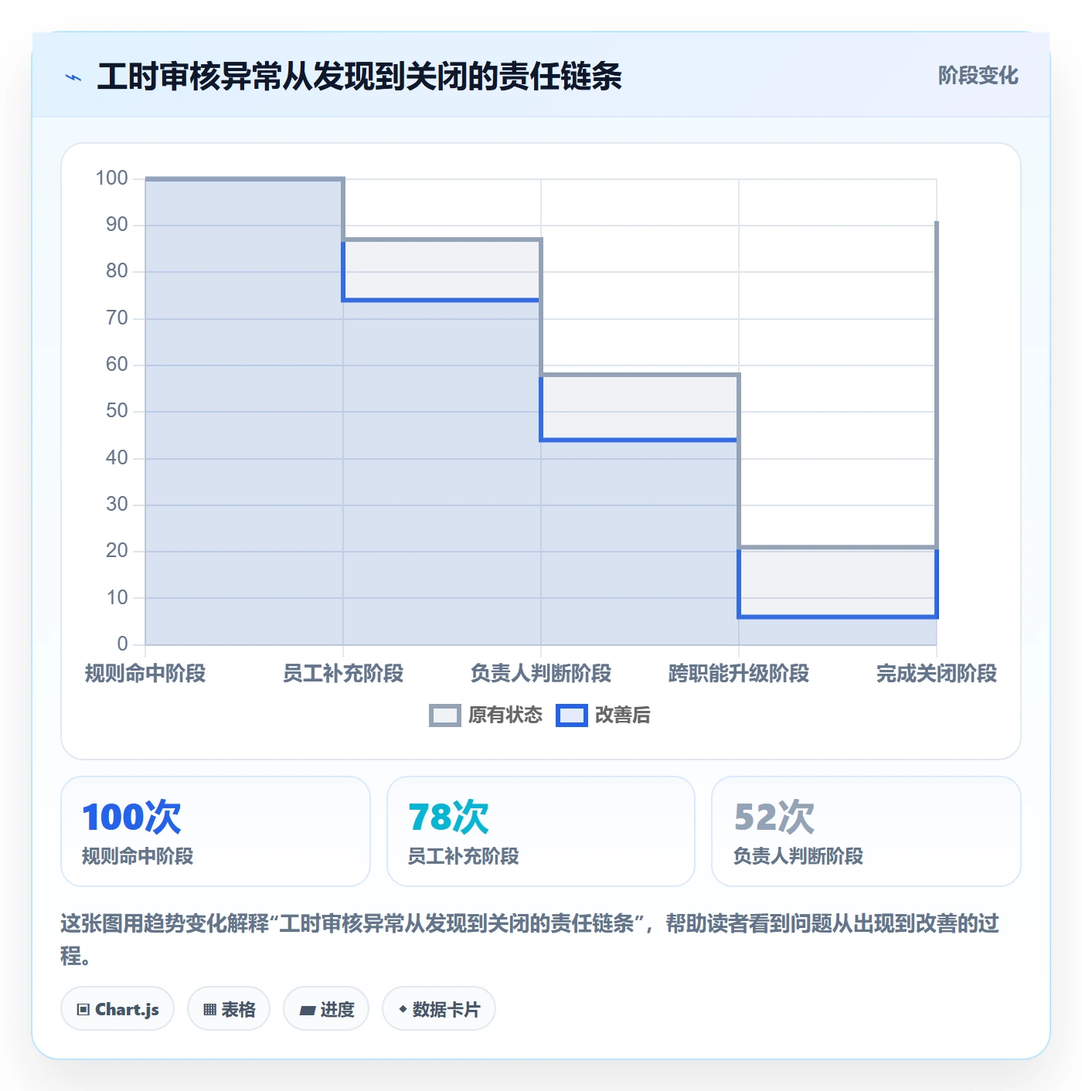Open the 100次 规则命中阶段 data card
Image resolution: width=1082 pixels, height=1091 pixels.
point(216,831)
